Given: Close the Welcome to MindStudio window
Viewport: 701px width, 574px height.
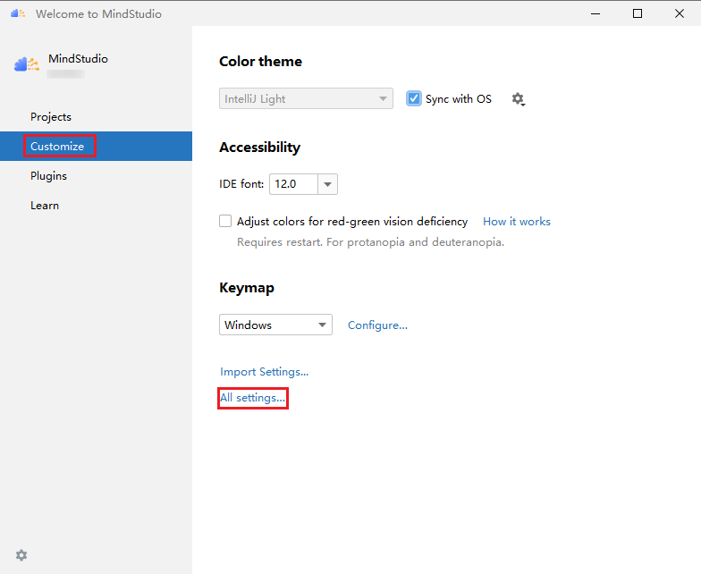Looking at the screenshot, I should 680,13.
